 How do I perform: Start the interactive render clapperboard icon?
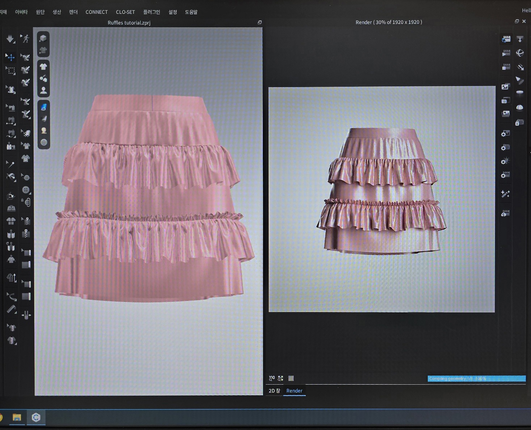click(x=506, y=39)
